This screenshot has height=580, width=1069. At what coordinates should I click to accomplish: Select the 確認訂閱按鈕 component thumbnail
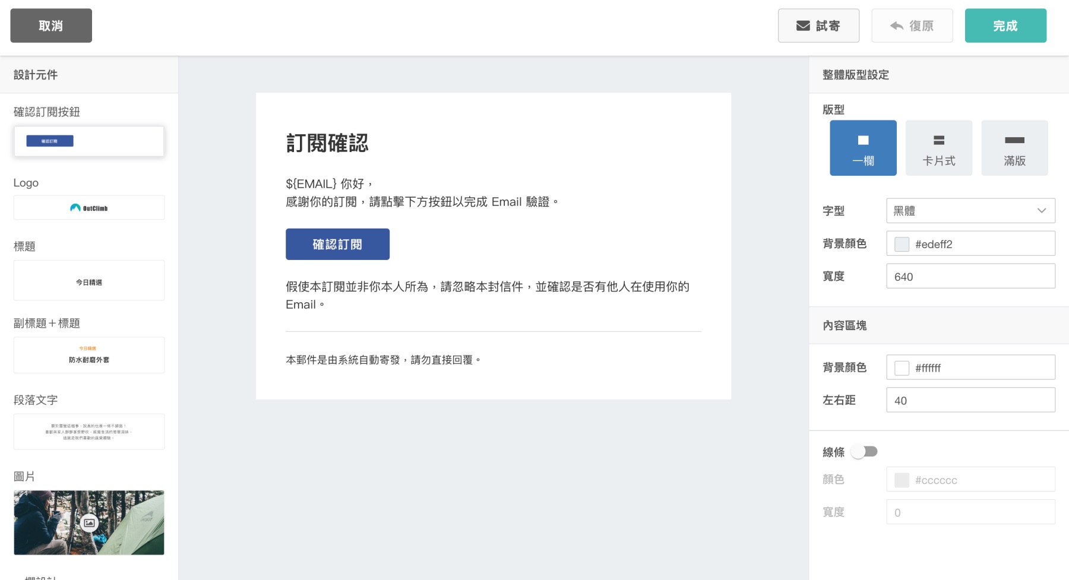89,141
